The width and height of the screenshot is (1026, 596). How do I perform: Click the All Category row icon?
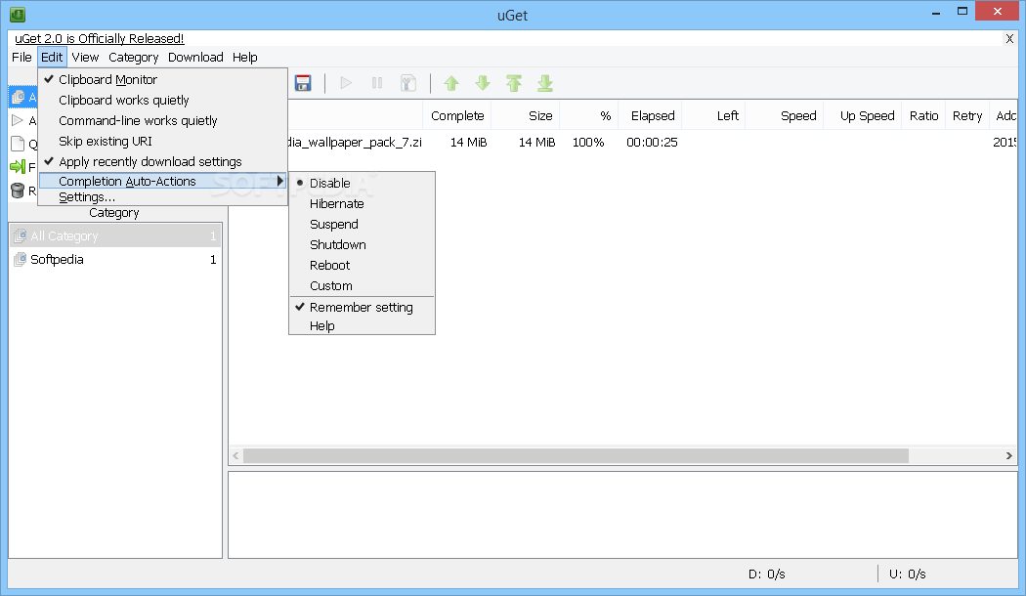[20, 236]
